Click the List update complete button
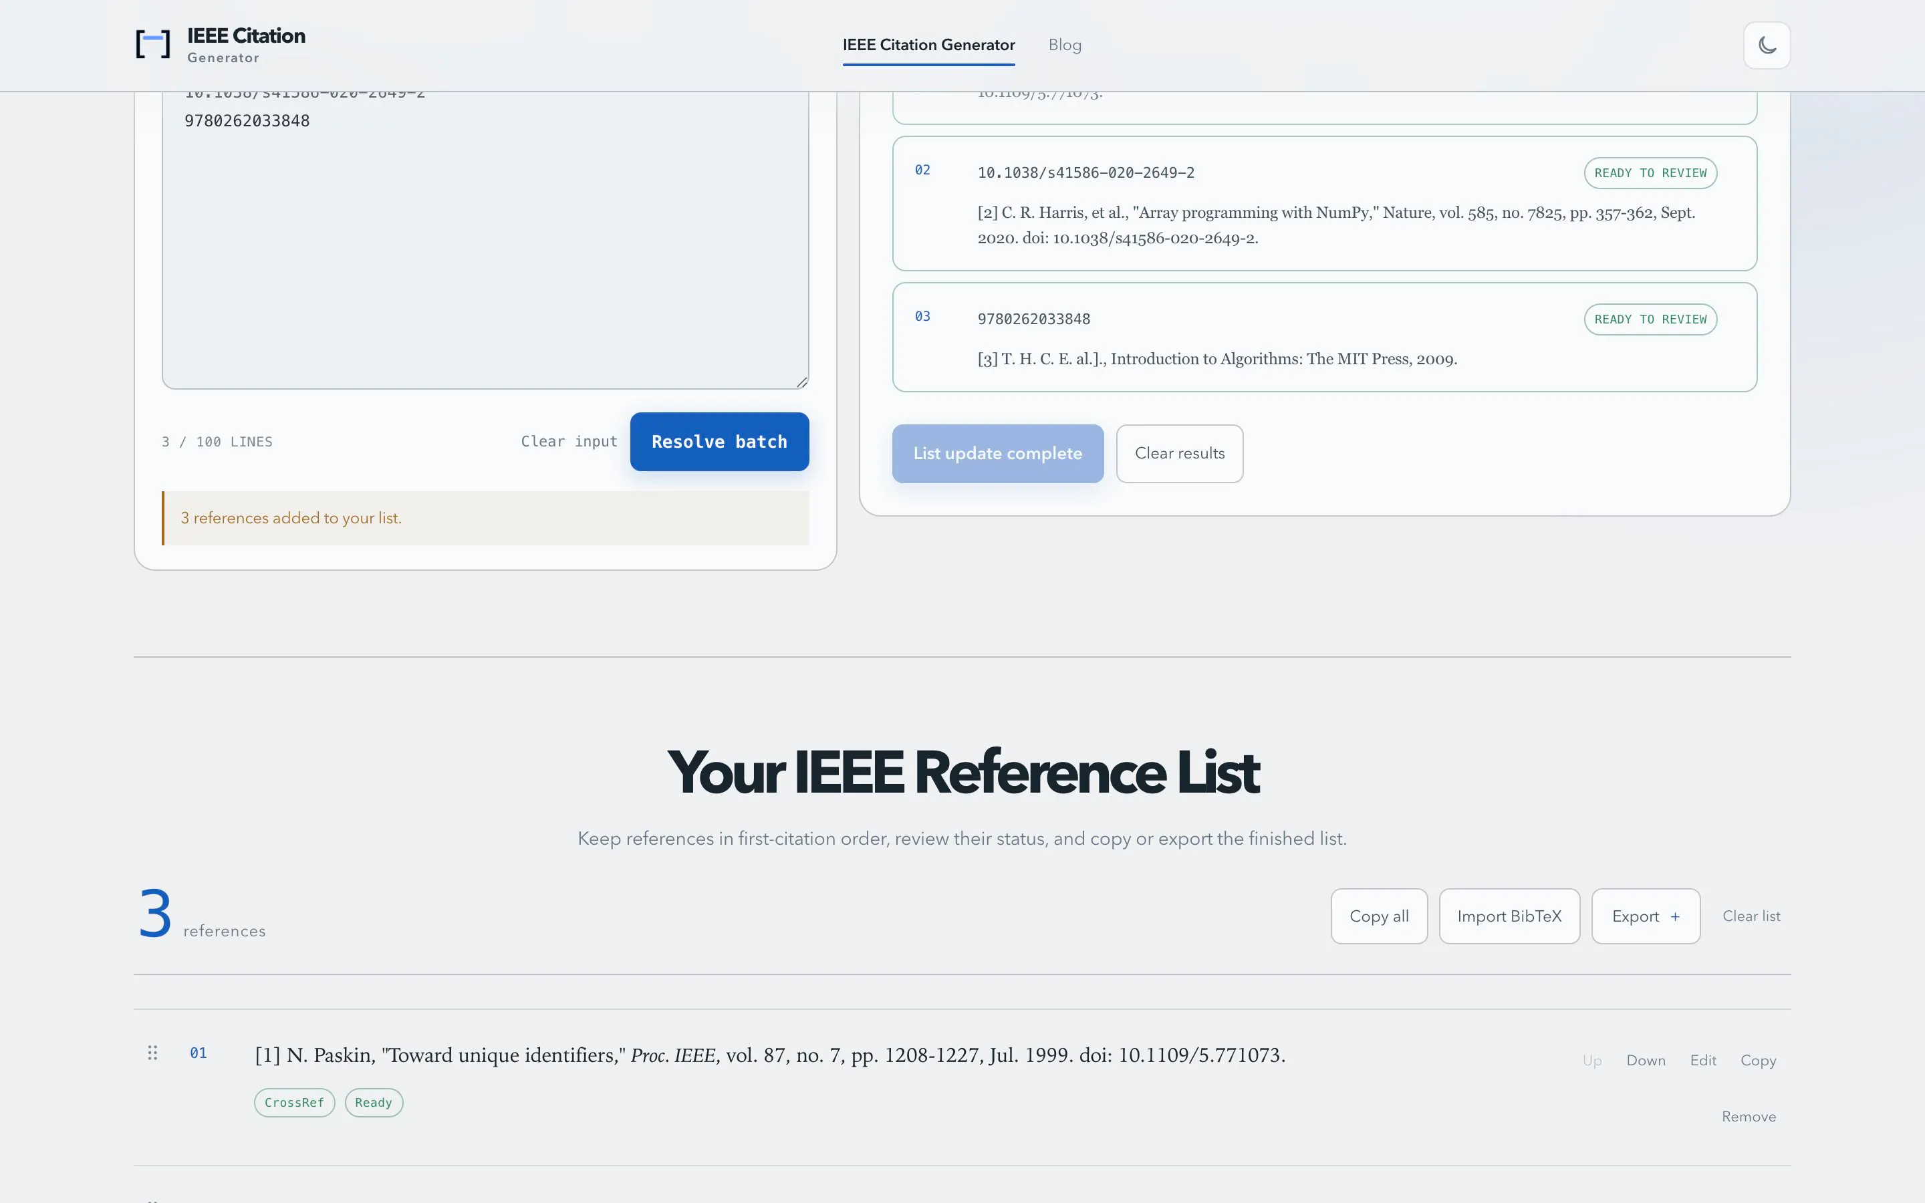Image resolution: width=1925 pixels, height=1203 pixels. [997, 454]
